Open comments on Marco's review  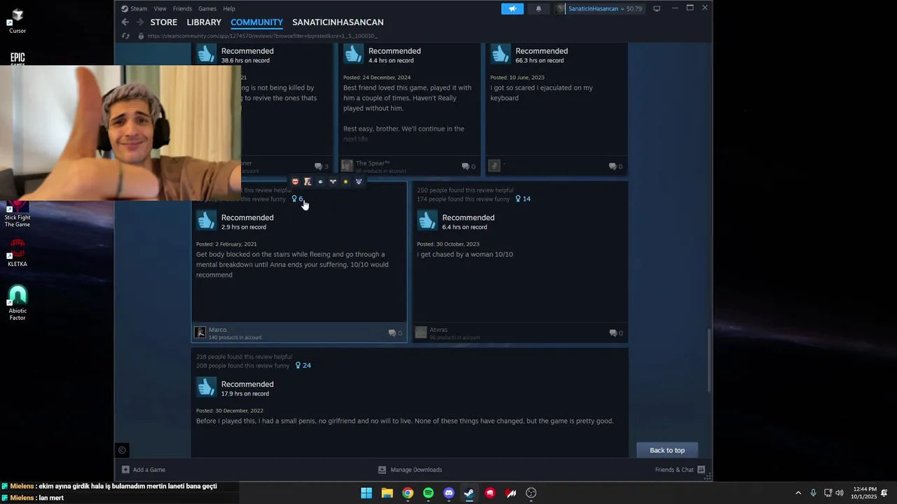[x=395, y=333]
